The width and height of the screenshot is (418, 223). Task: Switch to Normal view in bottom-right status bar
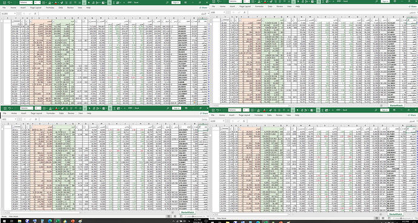click(x=377, y=218)
